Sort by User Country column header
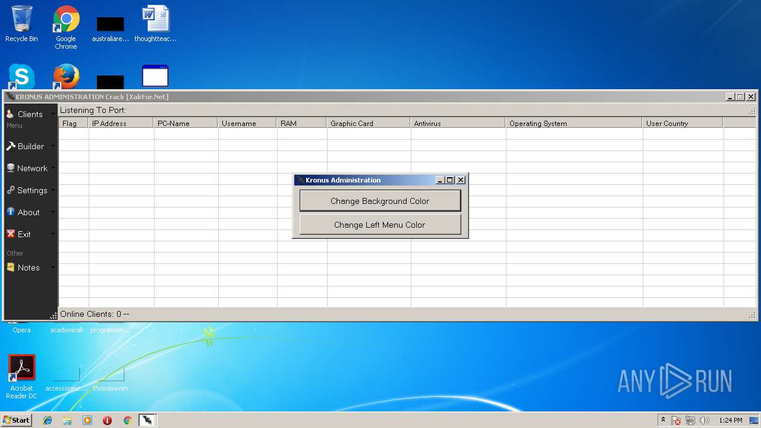The image size is (761, 428). coord(683,123)
